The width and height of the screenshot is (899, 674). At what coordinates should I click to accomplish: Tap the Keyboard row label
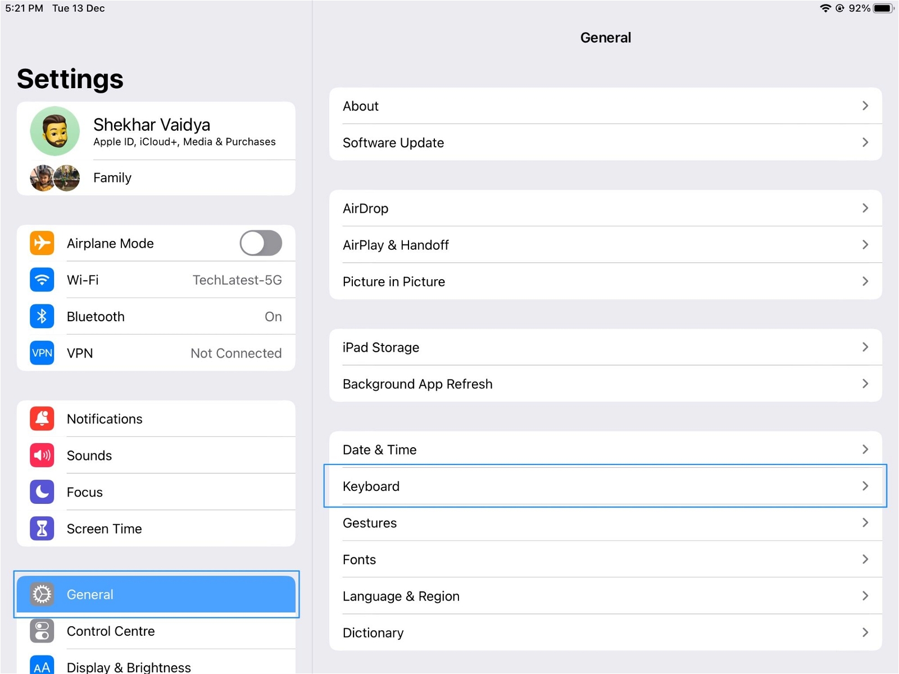click(371, 486)
